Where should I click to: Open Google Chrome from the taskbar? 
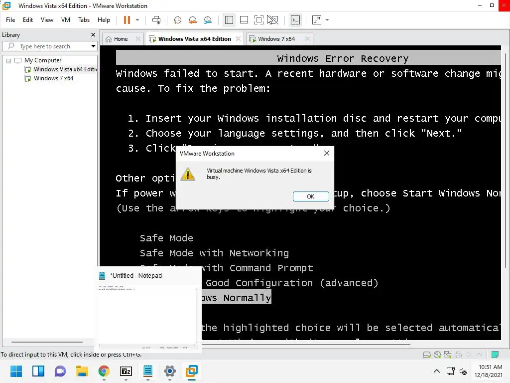click(104, 371)
